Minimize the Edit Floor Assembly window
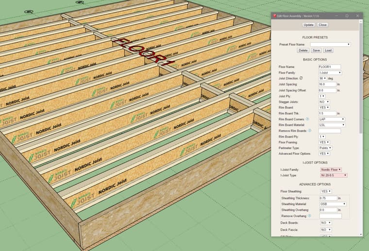The image size is (369, 251). 336,16
